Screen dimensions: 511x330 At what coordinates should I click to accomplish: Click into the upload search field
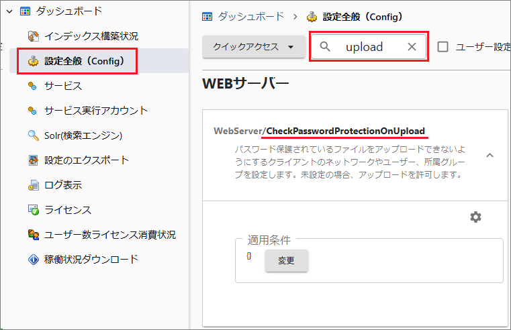[366, 47]
